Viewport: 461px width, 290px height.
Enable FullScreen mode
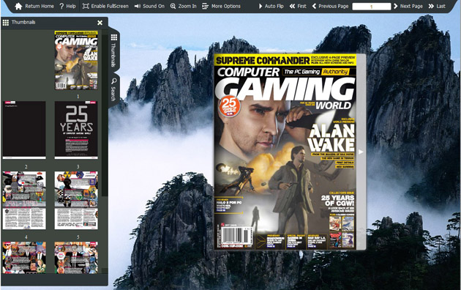105,6
